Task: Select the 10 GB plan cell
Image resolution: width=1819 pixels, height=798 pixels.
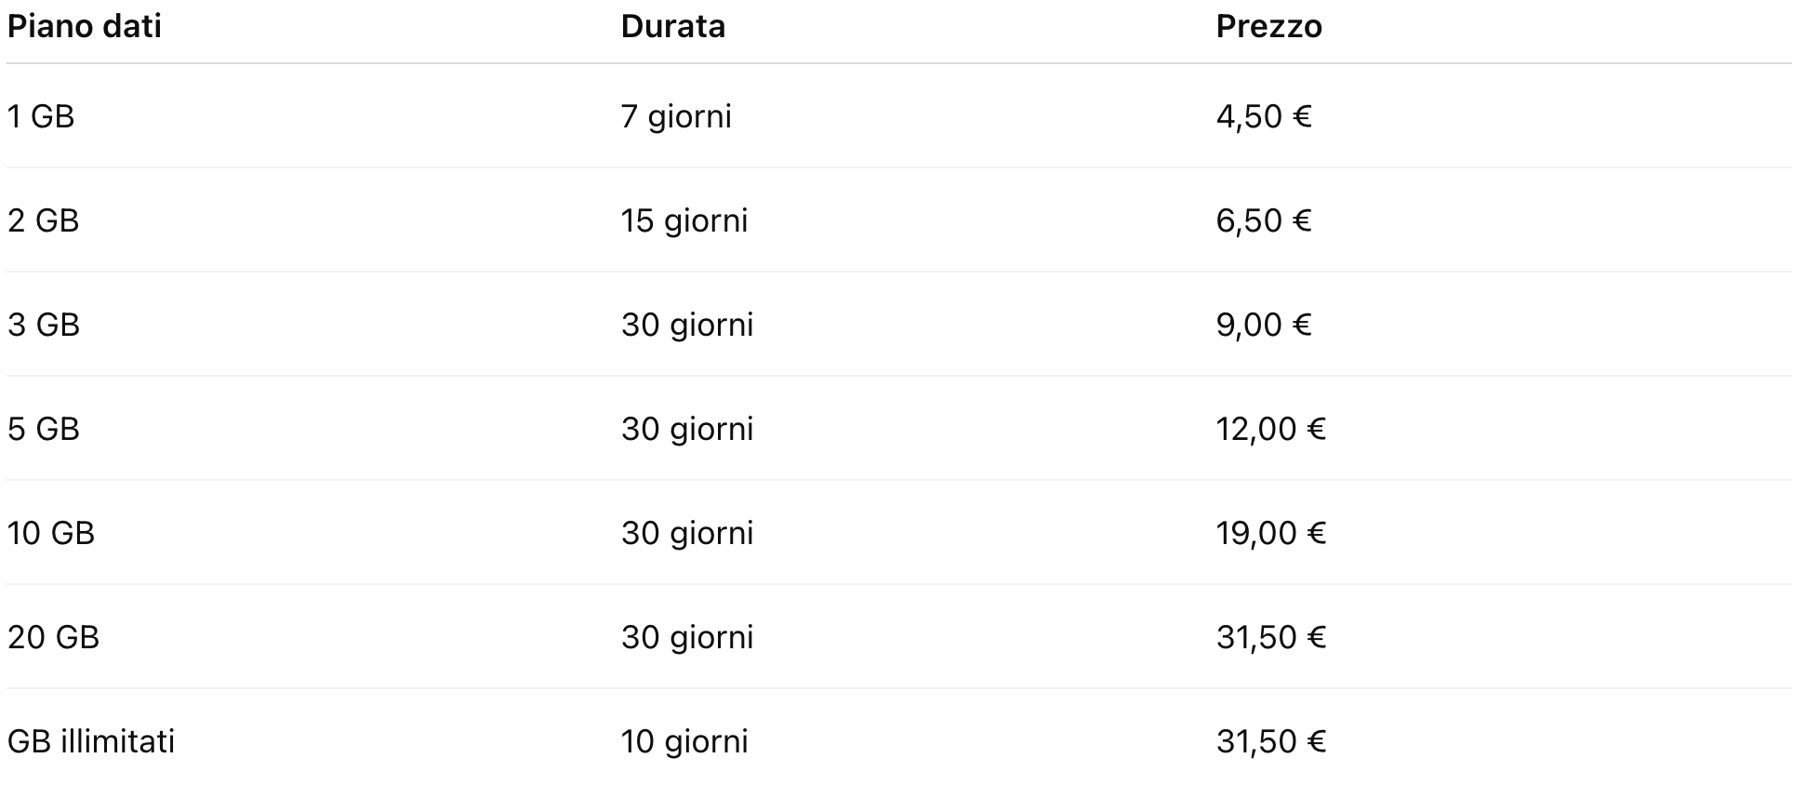Action: [51, 533]
